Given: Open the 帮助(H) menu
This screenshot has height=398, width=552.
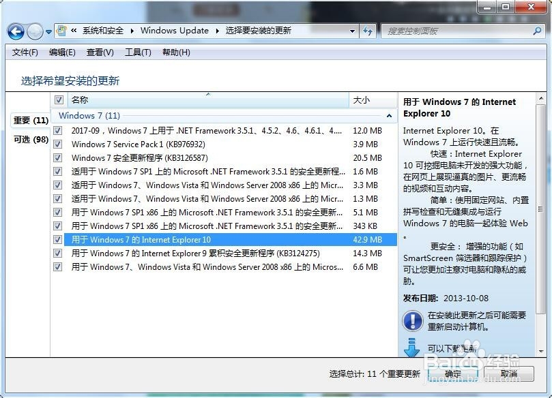Looking at the screenshot, I should pyautogui.click(x=176, y=52).
